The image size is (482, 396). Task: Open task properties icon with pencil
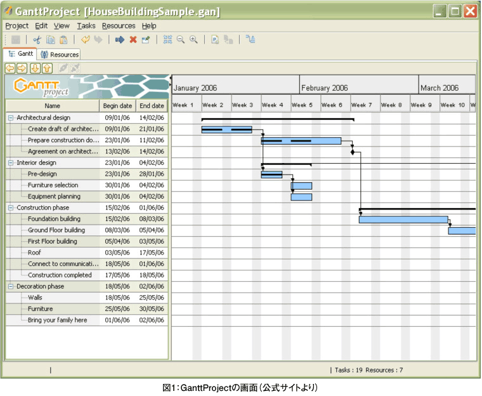coord(146,39)
